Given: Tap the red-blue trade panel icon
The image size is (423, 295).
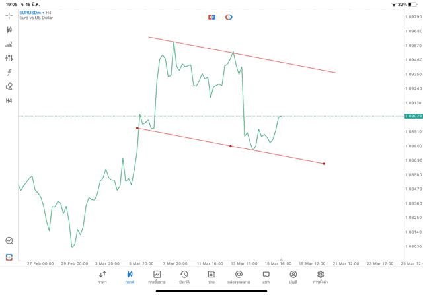Looking at the screenshot, I should coord(211,17).
